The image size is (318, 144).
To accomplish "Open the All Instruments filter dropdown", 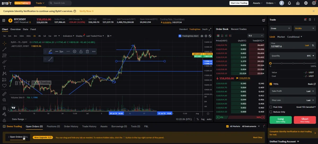I will (x=251, y=126).
